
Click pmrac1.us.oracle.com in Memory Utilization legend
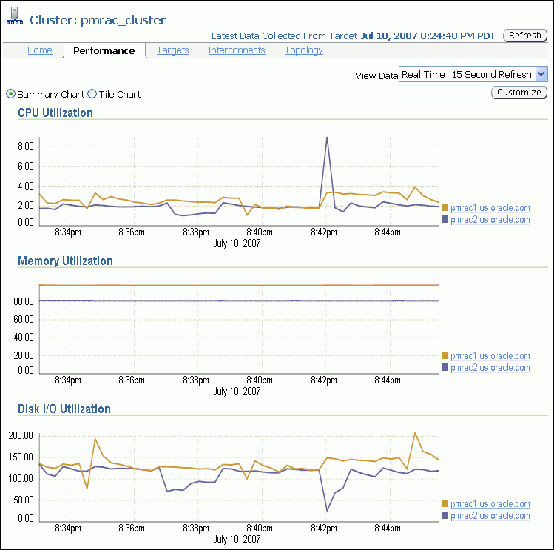[490, 355]
